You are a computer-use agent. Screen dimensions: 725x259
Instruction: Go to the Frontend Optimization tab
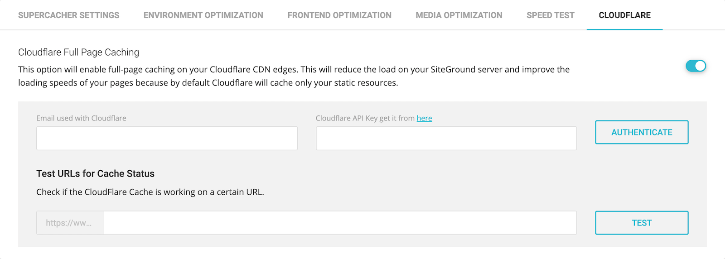click(x=339, y=15)
